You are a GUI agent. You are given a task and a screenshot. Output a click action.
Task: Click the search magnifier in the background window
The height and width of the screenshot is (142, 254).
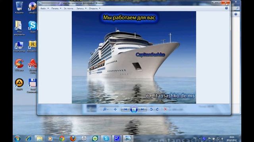coord(237,8)
